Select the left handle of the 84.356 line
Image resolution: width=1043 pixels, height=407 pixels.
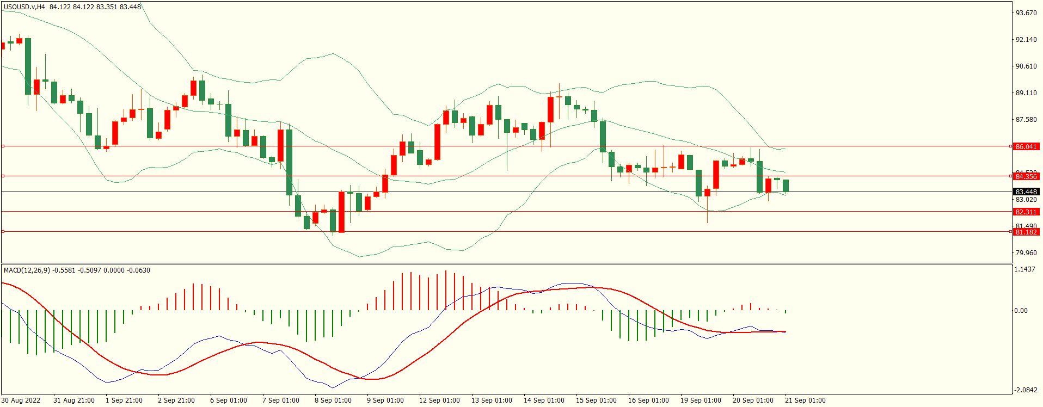coord(3,176)
